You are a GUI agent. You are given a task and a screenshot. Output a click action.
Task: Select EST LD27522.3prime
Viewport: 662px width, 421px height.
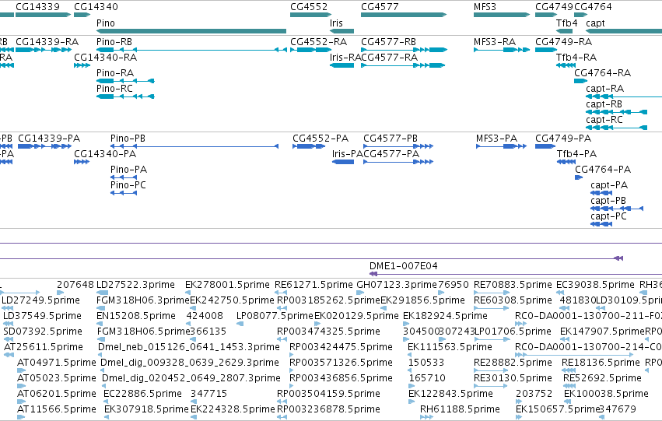(x=103, y=292)
